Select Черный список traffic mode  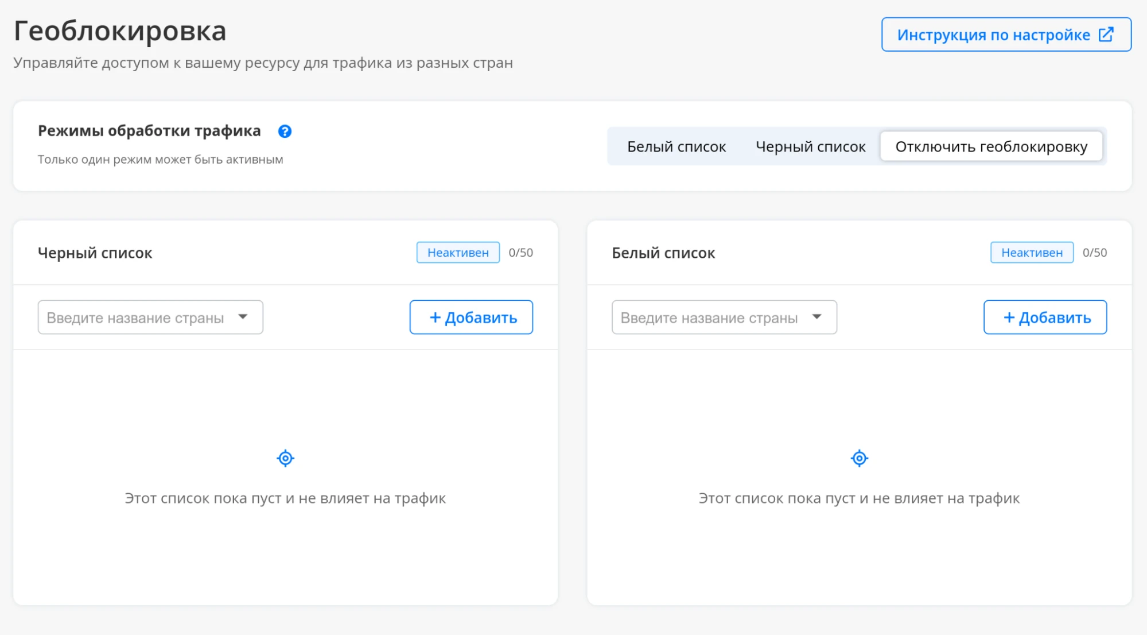pyautogui.click(x=810, y=146)
